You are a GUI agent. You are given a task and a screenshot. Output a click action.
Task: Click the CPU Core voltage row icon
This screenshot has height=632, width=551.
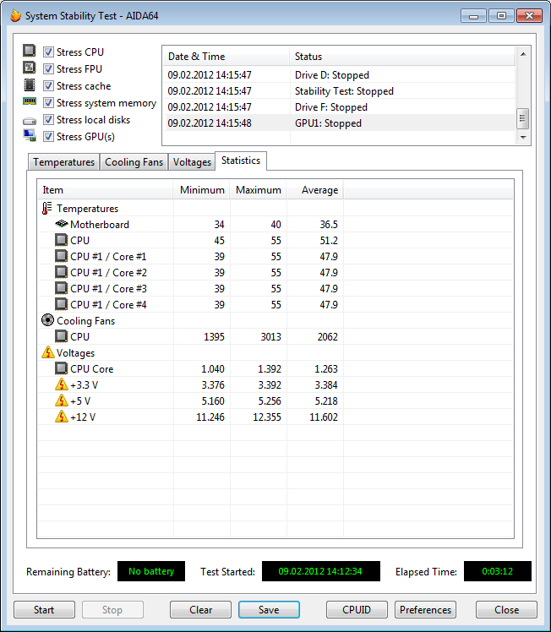pyautogui.click(x=61, y=368)
